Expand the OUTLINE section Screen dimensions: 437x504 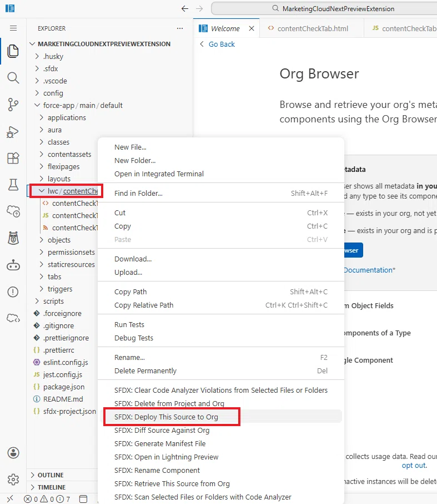point(51,475)
